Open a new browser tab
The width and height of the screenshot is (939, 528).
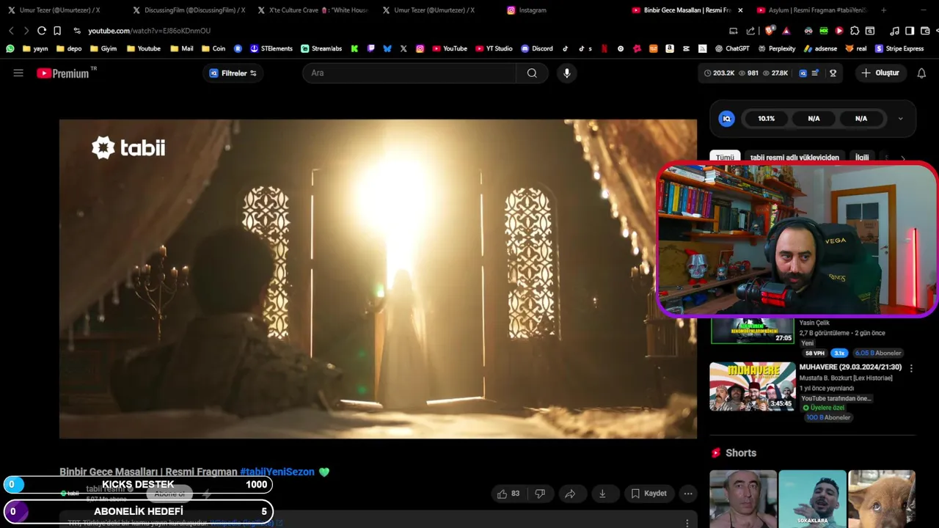tap(883, 10)
